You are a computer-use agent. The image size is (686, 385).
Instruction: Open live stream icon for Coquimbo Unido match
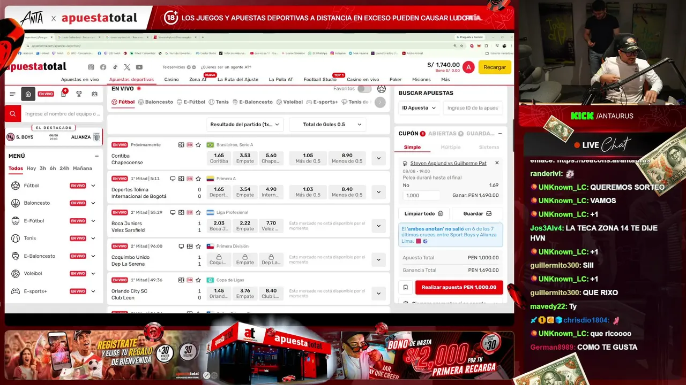coord(181,247)
